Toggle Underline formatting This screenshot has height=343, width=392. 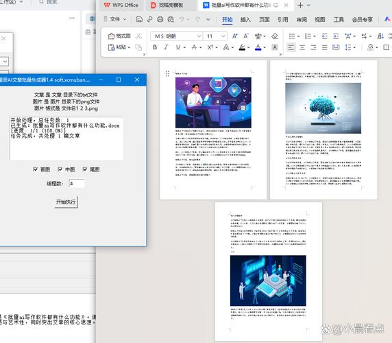(x=178, y=47)
